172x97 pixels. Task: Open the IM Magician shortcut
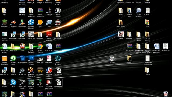pos(22,22)
